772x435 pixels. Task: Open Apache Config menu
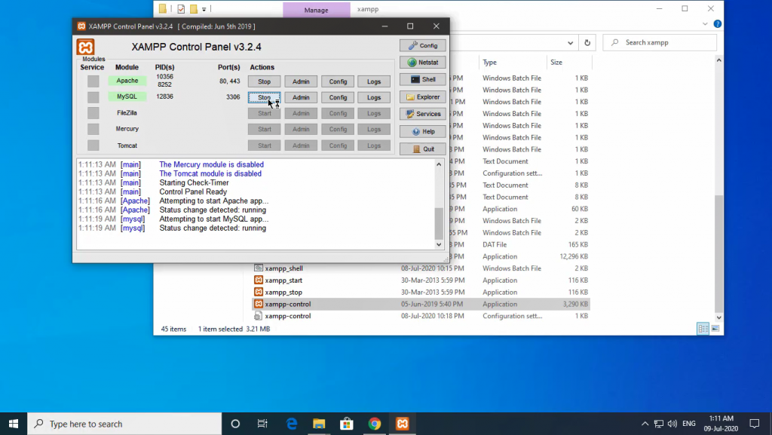coord(338,81)
